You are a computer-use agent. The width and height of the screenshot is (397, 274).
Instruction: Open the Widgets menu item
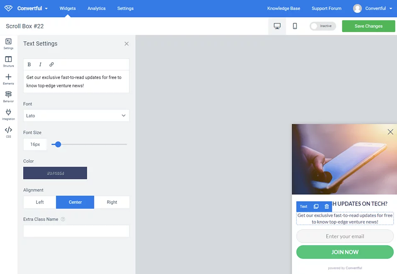(x=67, y=8)
